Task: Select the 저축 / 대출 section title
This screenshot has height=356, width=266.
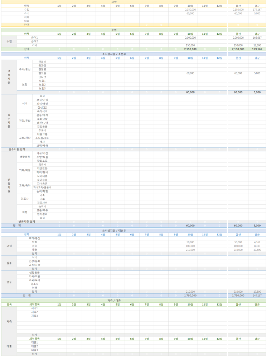Action: coord(114,301)
